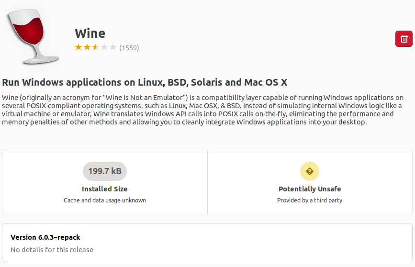The image size is (415, 267).
Task: Click the "Wine Is Not an Emulator" phrase
Action: tap(143, 98)
